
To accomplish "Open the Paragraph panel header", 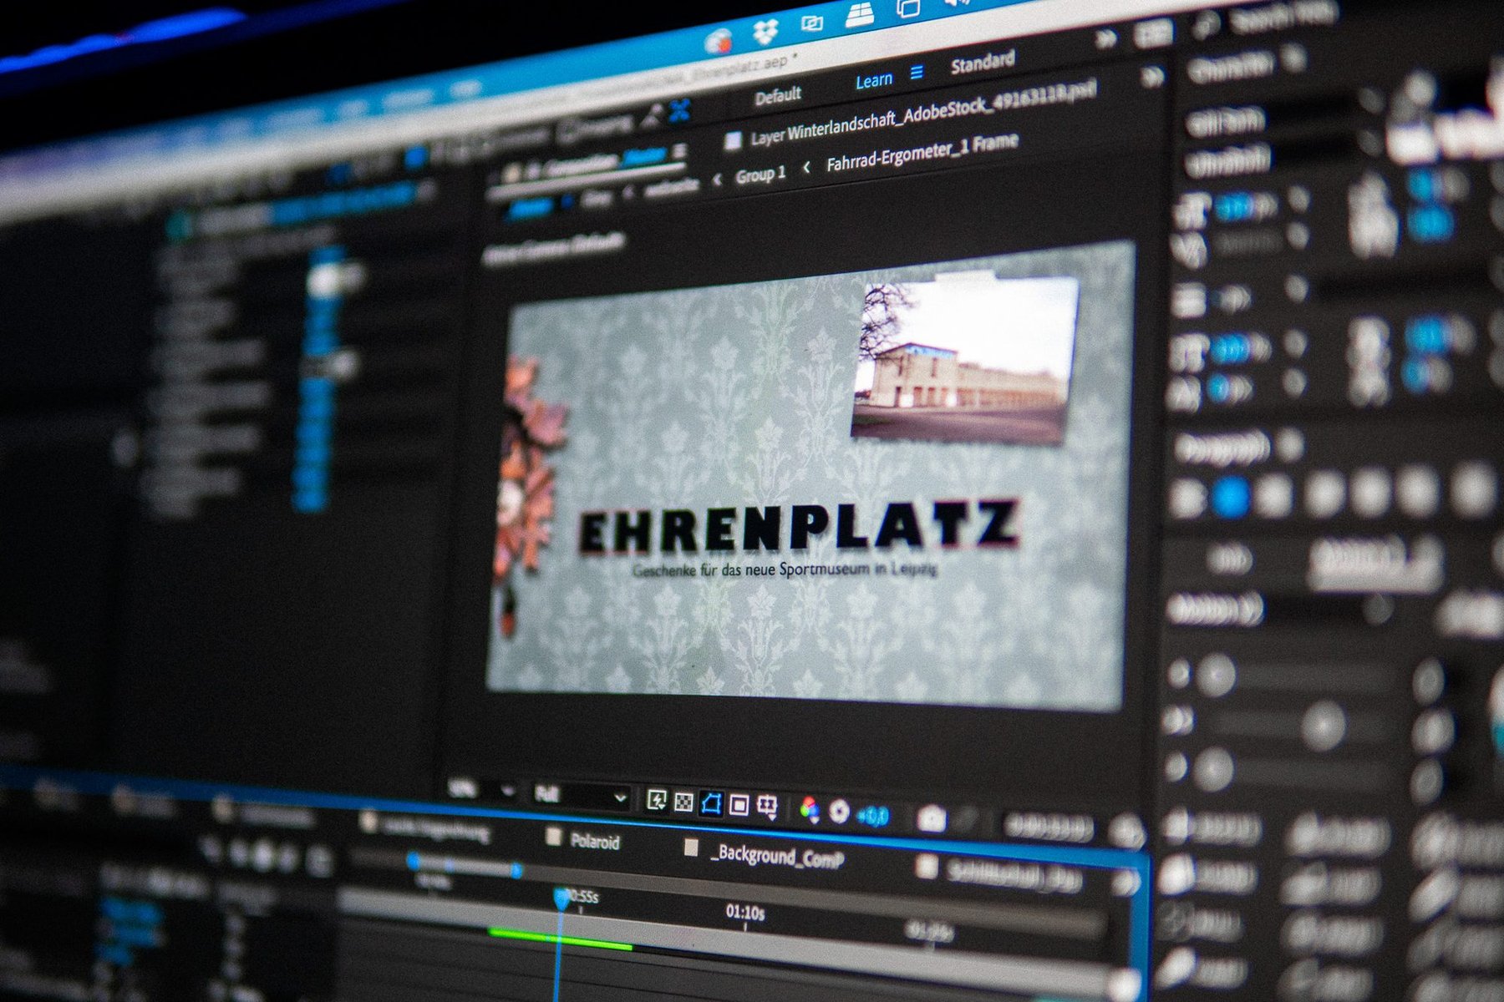I will 1222,449.
